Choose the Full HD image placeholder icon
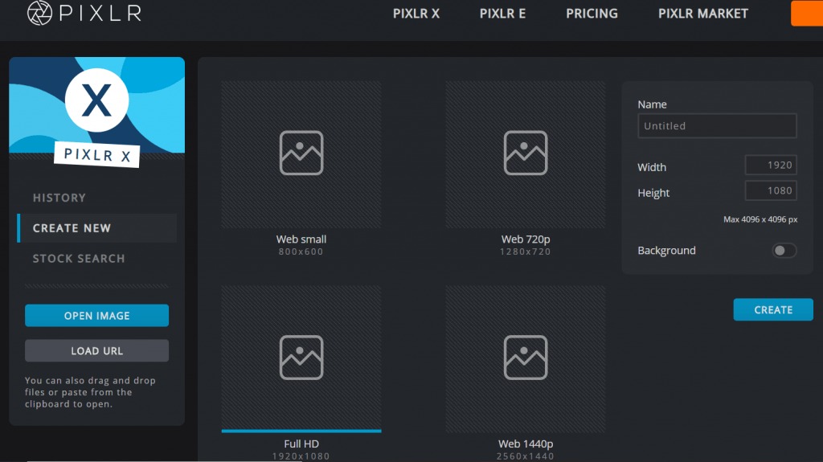 (301, 358)
